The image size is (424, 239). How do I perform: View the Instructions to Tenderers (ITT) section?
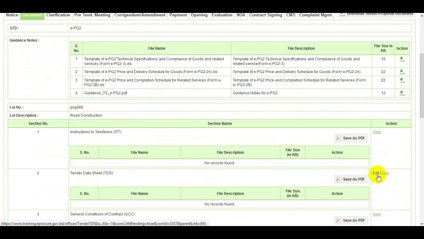click(x=377, y=132)
